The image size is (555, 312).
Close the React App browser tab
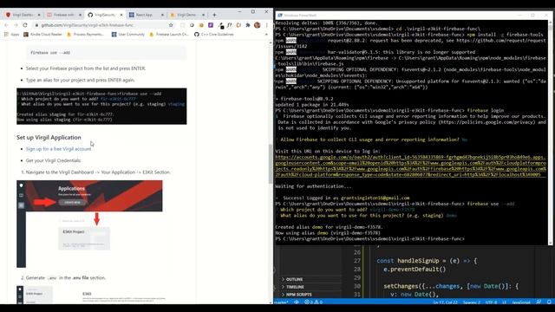(x=162, y=15)
